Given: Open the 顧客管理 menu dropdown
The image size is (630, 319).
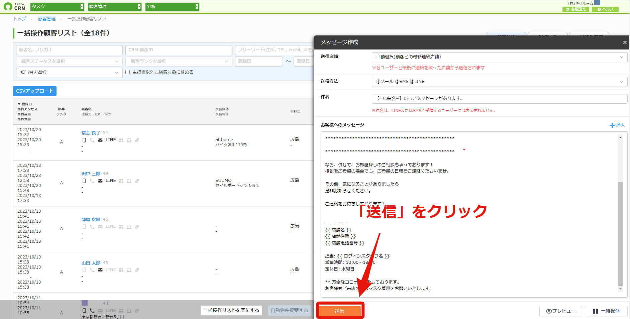Looking at the screenshot, I should click(115, 6).
